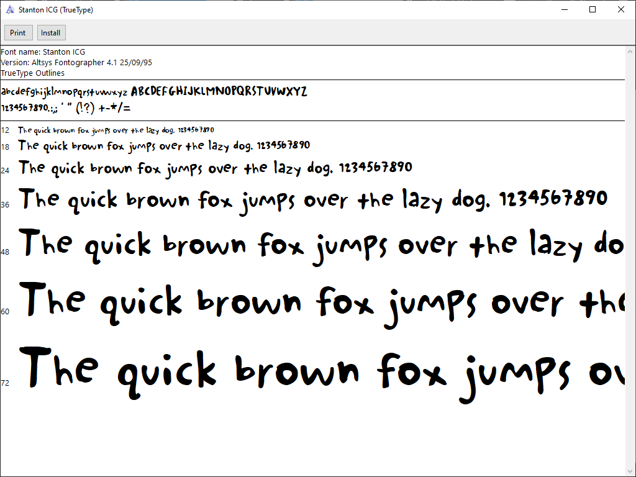This screenshot has height=477, width=636.
Task: Click the 60 point sample sentence
Action: (x=323, y=302)
